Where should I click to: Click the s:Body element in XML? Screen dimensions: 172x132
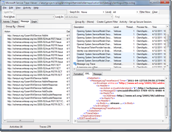[x=115, y=103]
